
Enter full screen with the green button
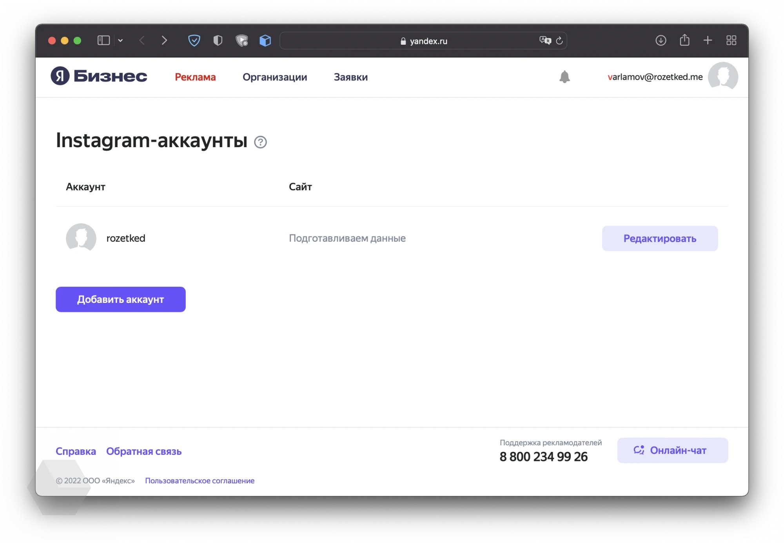(77, 40)
